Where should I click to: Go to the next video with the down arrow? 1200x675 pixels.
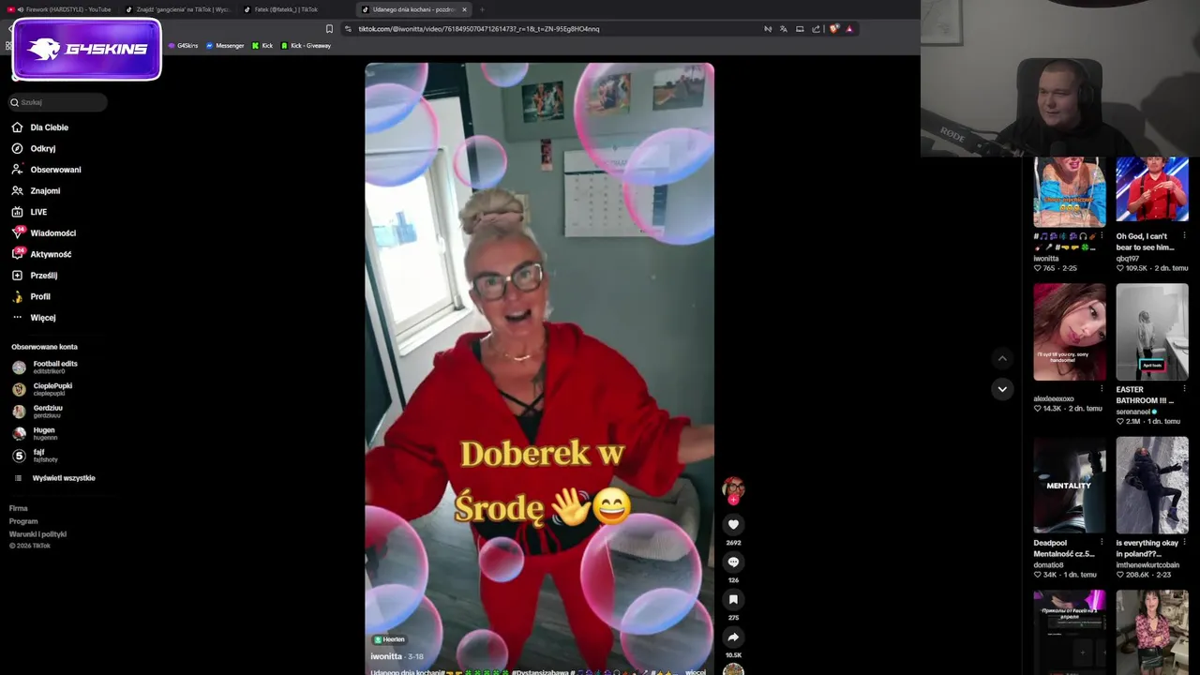pos(1002,388)
